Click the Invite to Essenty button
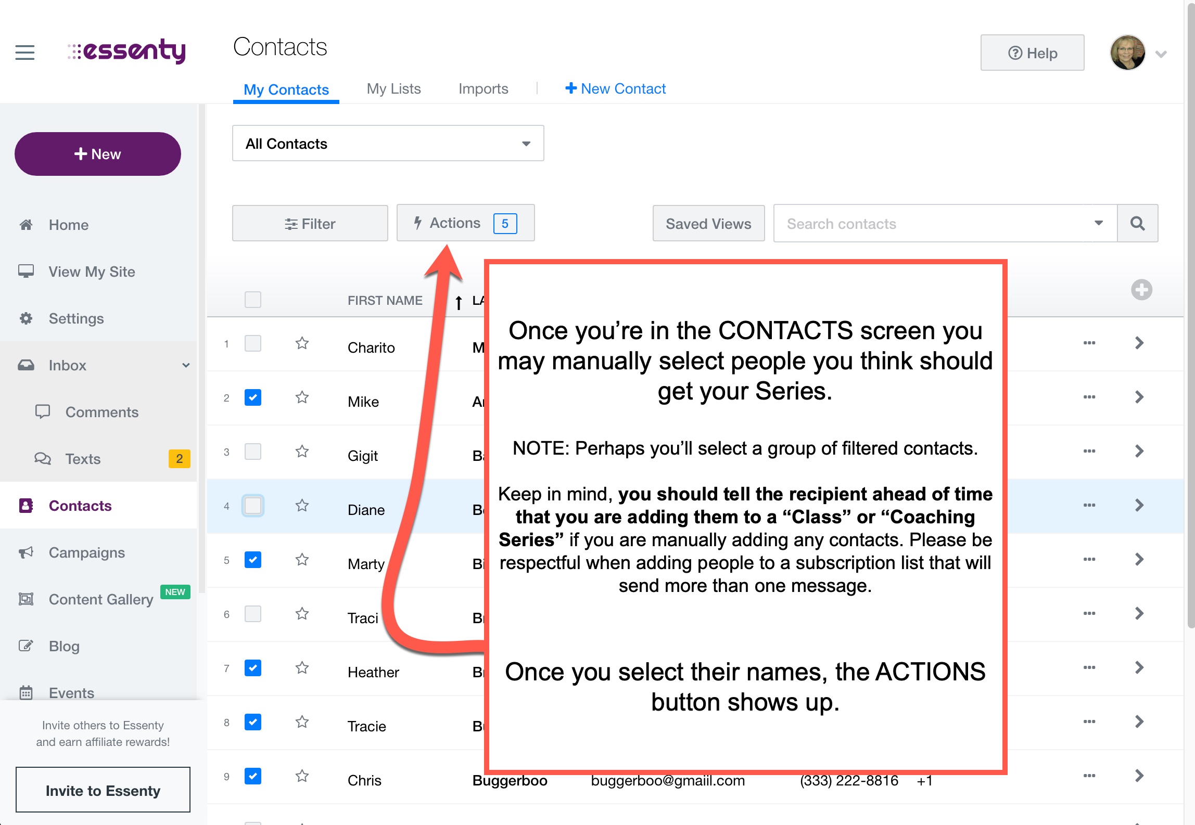The width and height of the screenshot is (1195, 825). click(x=103, y=790)
